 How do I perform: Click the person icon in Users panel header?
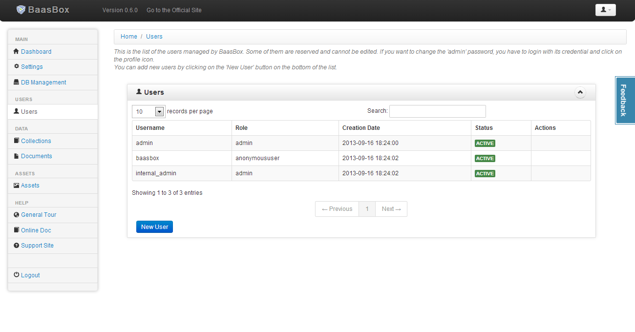click(x=139, y=92)
